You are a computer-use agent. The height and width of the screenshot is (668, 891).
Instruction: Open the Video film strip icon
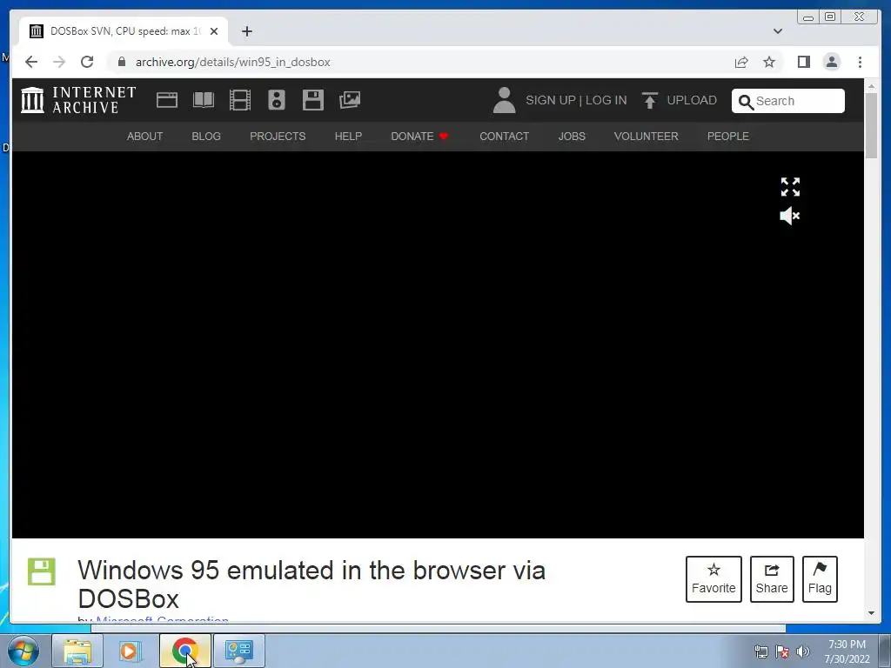[240, 100]
